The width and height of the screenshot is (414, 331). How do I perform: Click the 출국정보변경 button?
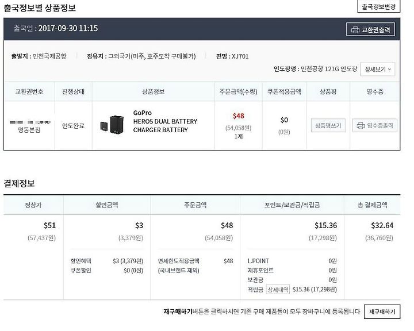[x=378, y=6]
